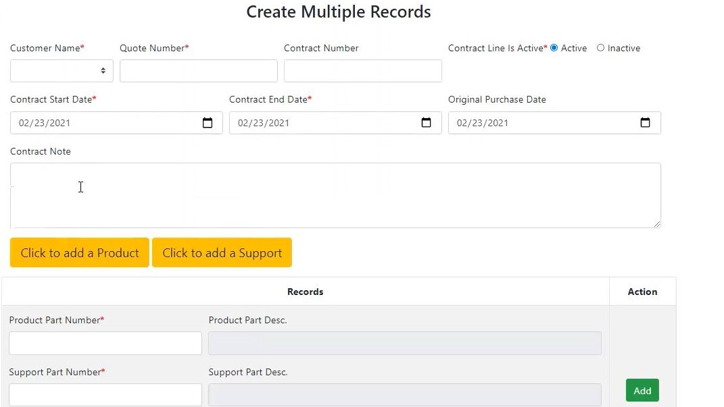Click the Contract Number input field

click(362, 71)
